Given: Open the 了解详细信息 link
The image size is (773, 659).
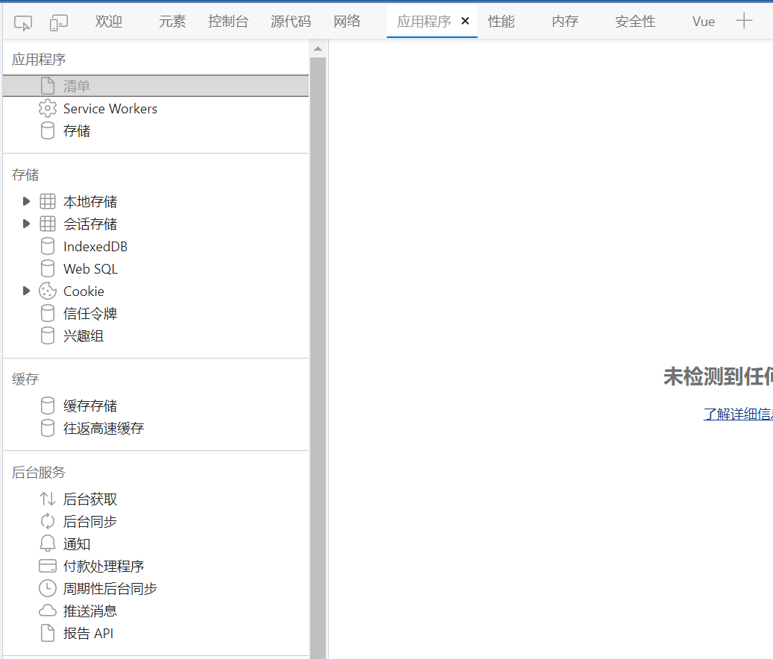Looking at the screenshot, I should (737, 414).
